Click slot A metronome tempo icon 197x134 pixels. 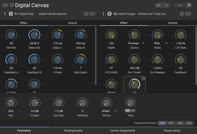[x=86, y=14]
